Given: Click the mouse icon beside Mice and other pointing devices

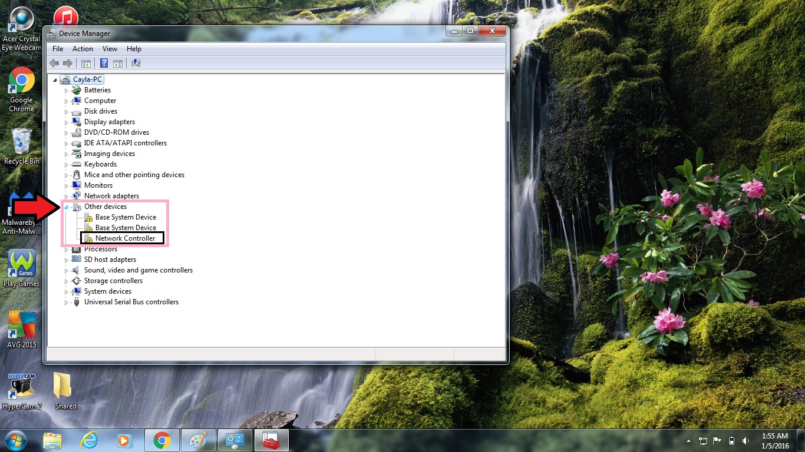Looking at the screenshot, I should pos(76,175).
